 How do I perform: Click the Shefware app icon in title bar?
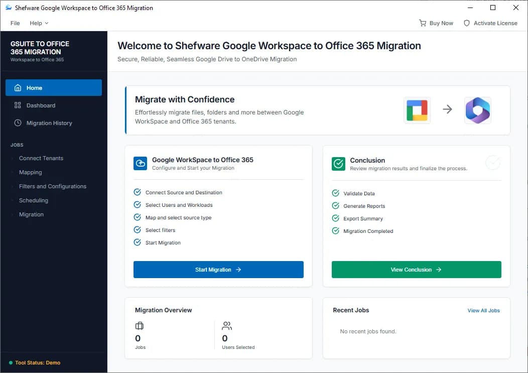[x=8, y=8]
